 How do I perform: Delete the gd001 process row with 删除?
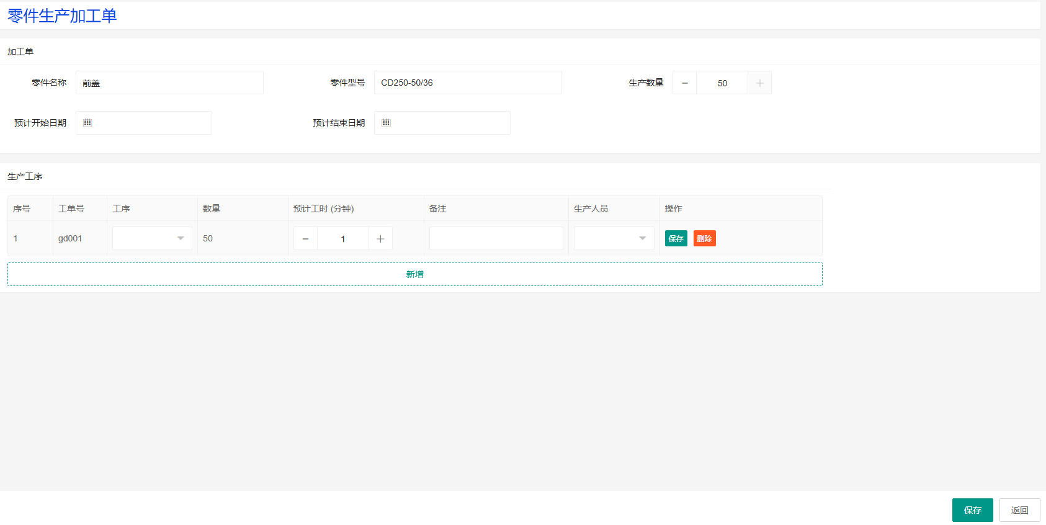(x=705, y=238)
